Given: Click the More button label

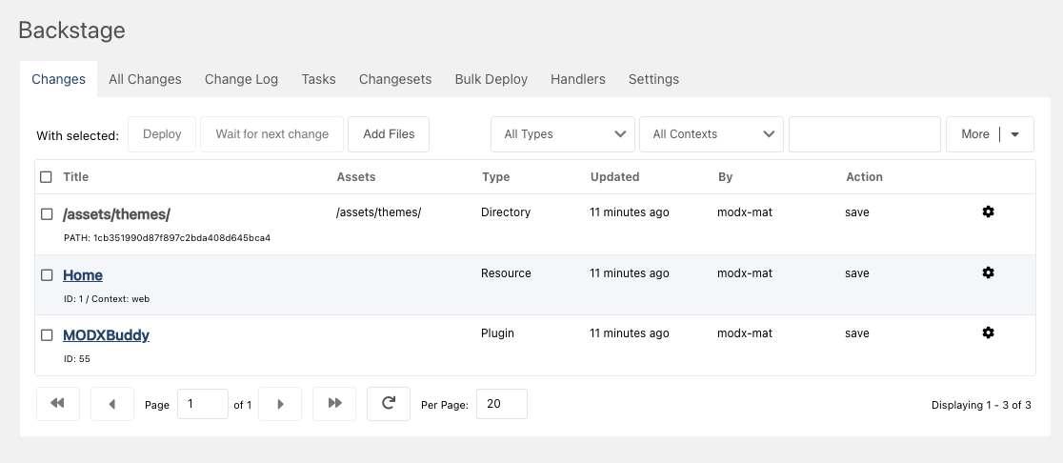Looking at the screenshot, I should (974, 134).
